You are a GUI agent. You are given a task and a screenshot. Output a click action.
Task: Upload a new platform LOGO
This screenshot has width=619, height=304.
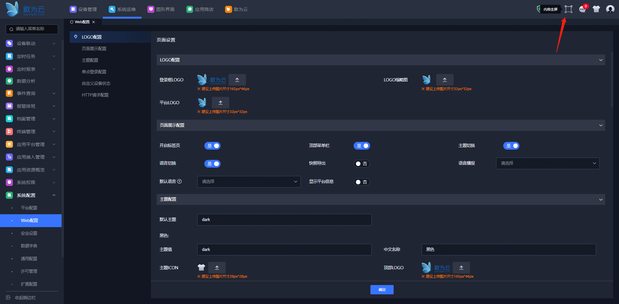coord(220,103)
